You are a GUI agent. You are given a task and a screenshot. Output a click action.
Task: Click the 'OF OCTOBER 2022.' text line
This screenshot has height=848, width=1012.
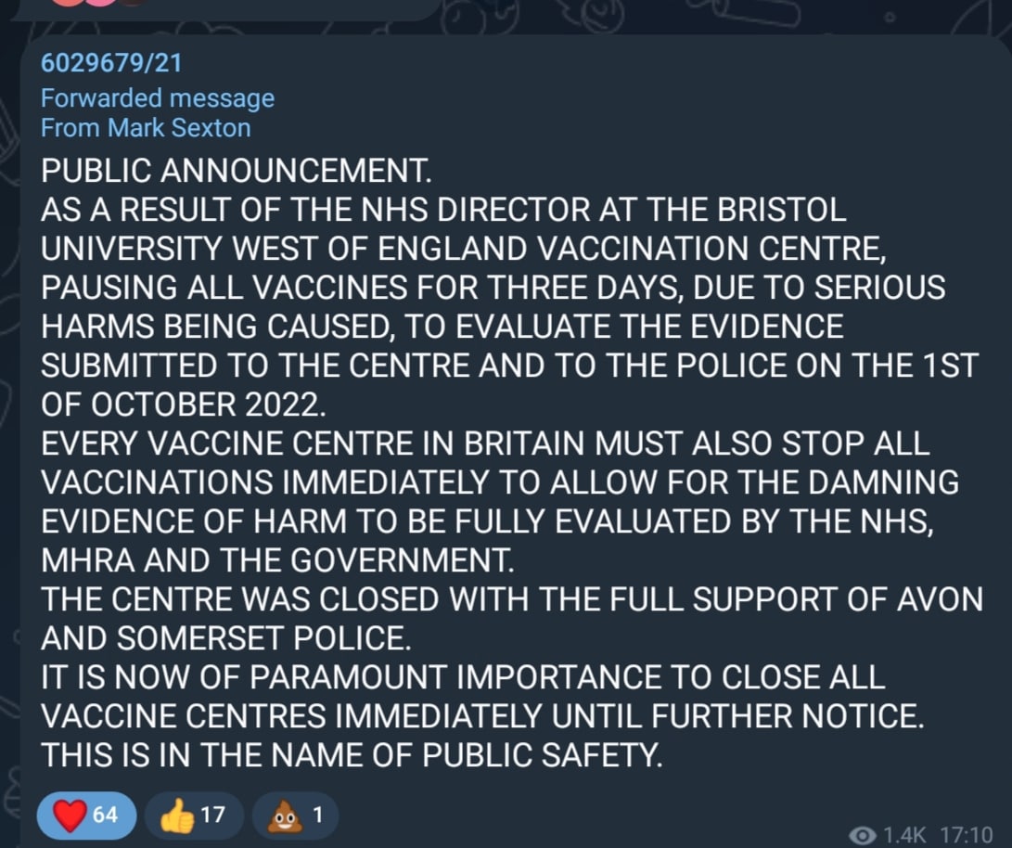[186, 405]
